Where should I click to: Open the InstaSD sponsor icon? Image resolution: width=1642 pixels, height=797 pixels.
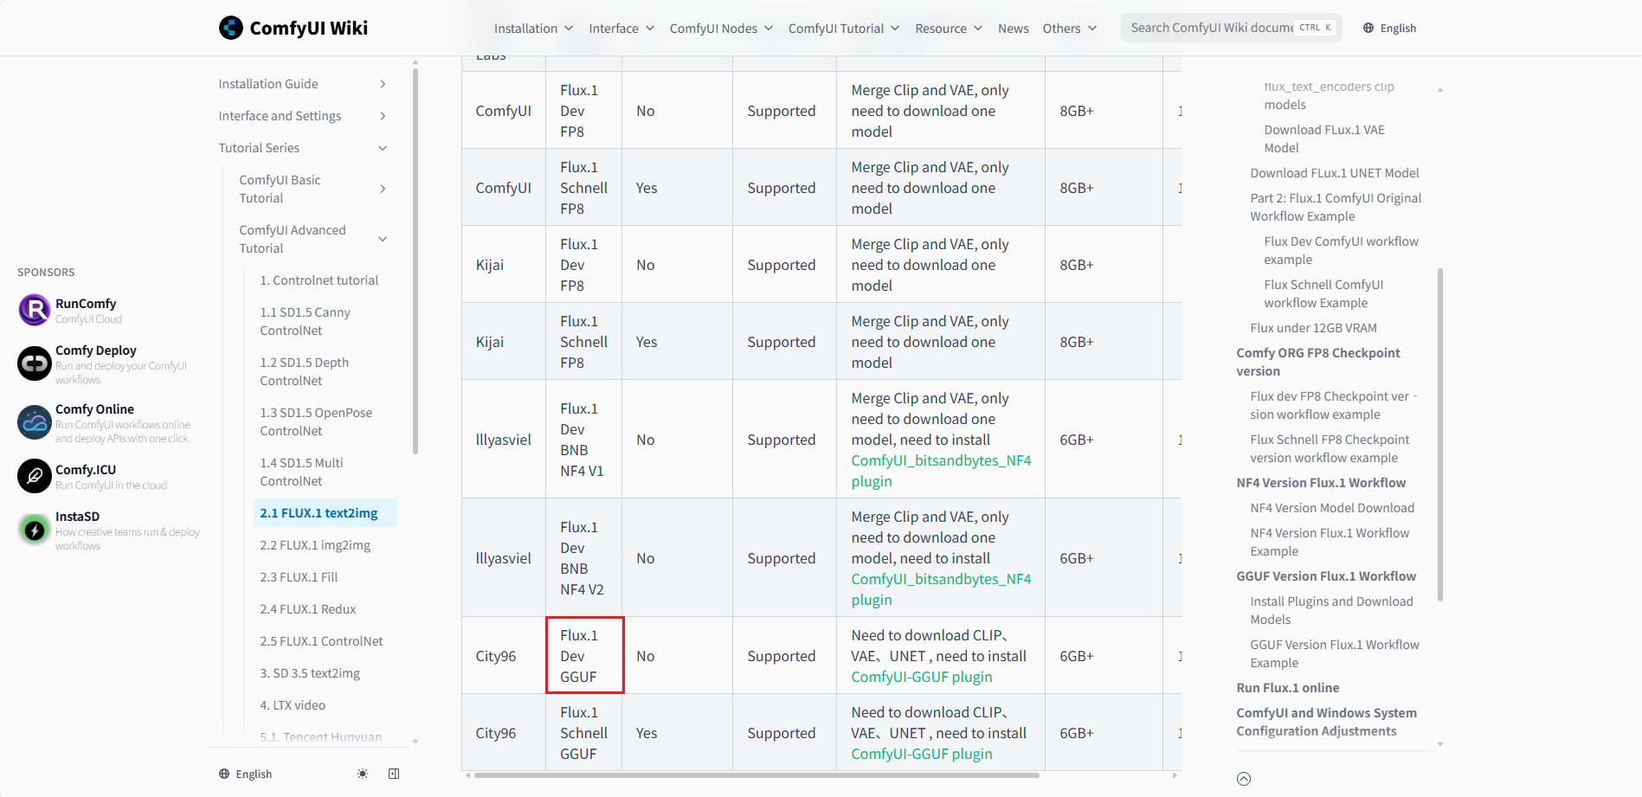coord(35,530)
